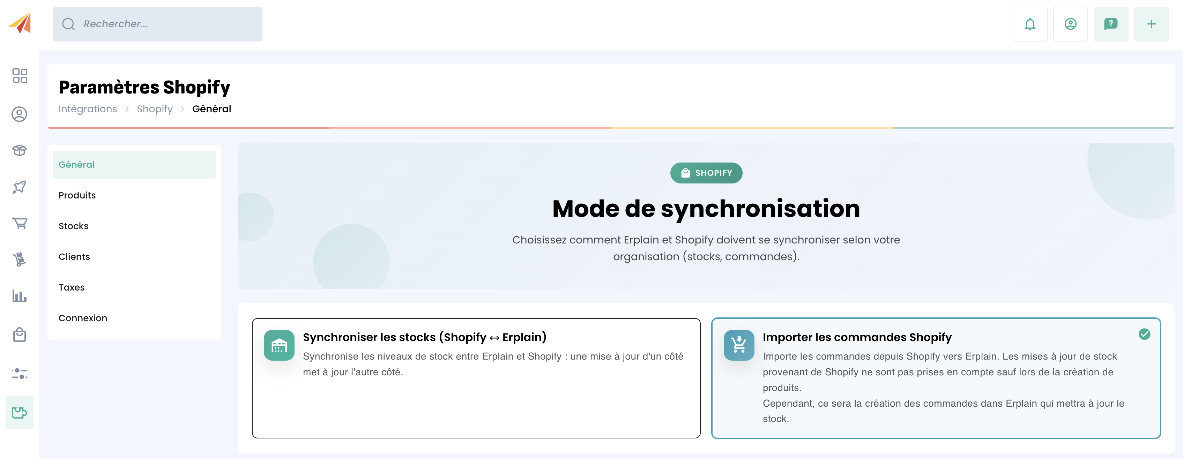This screenshot has height=459, width=1183.
Task: Click the Rechercher search field
Action: pyautogui.click(x=157, y=24)
